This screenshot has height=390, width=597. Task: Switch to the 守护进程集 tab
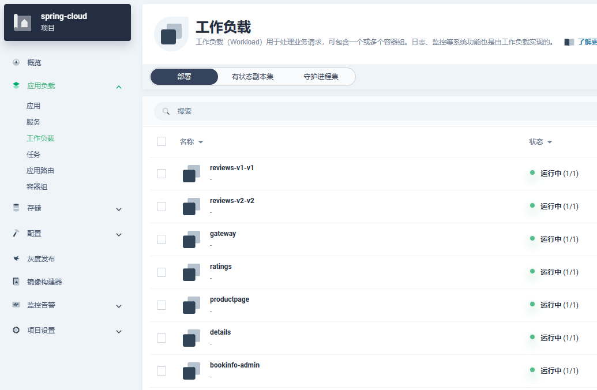[321, 77]
